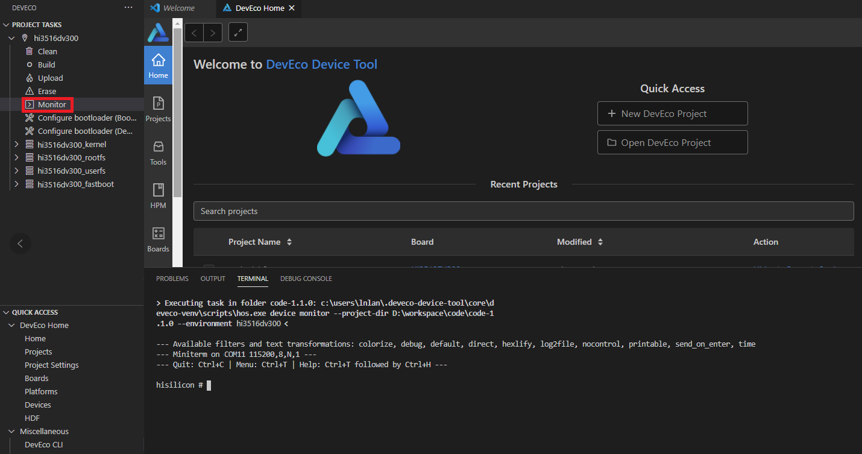Viewport: 862px width, 454px height.
Task: Click the DevEco logo atop the sidebar
Action: coord(158,33)
